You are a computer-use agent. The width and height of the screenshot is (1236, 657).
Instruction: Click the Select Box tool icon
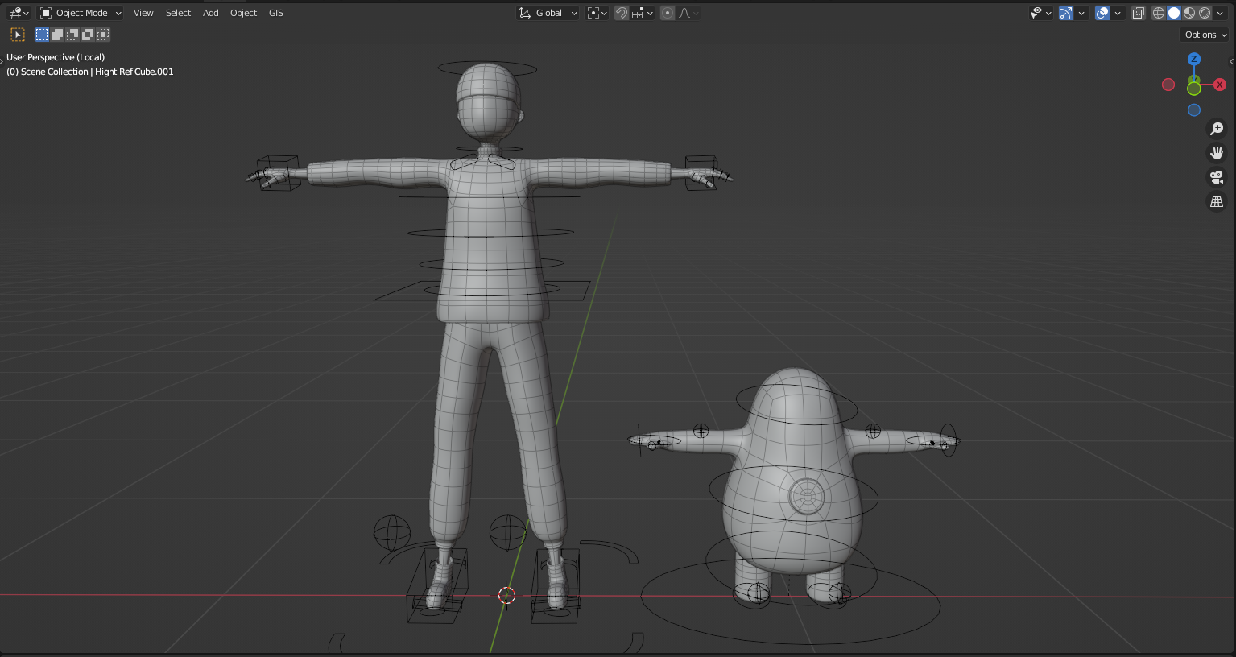(x=18, y=35)
